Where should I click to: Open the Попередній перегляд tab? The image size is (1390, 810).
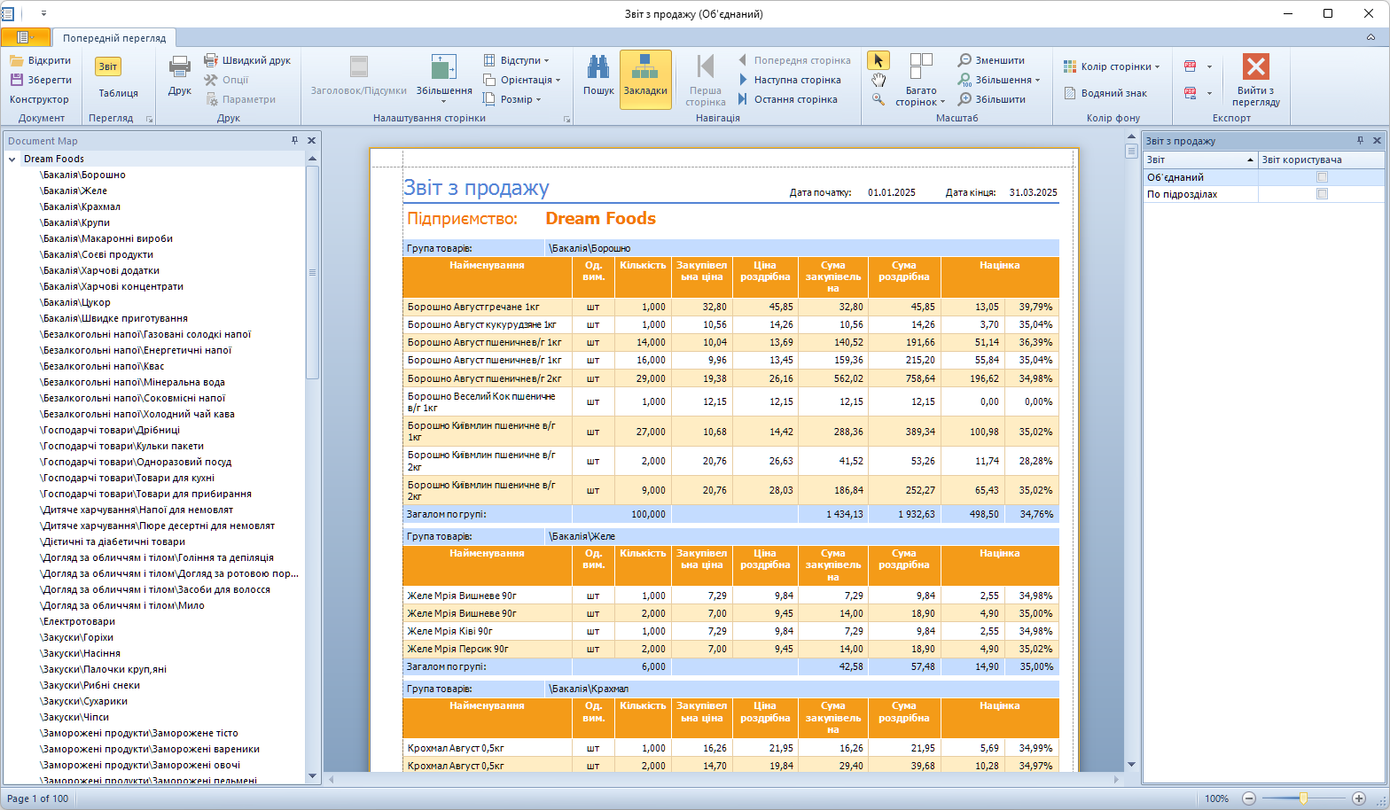coord(114,38)
